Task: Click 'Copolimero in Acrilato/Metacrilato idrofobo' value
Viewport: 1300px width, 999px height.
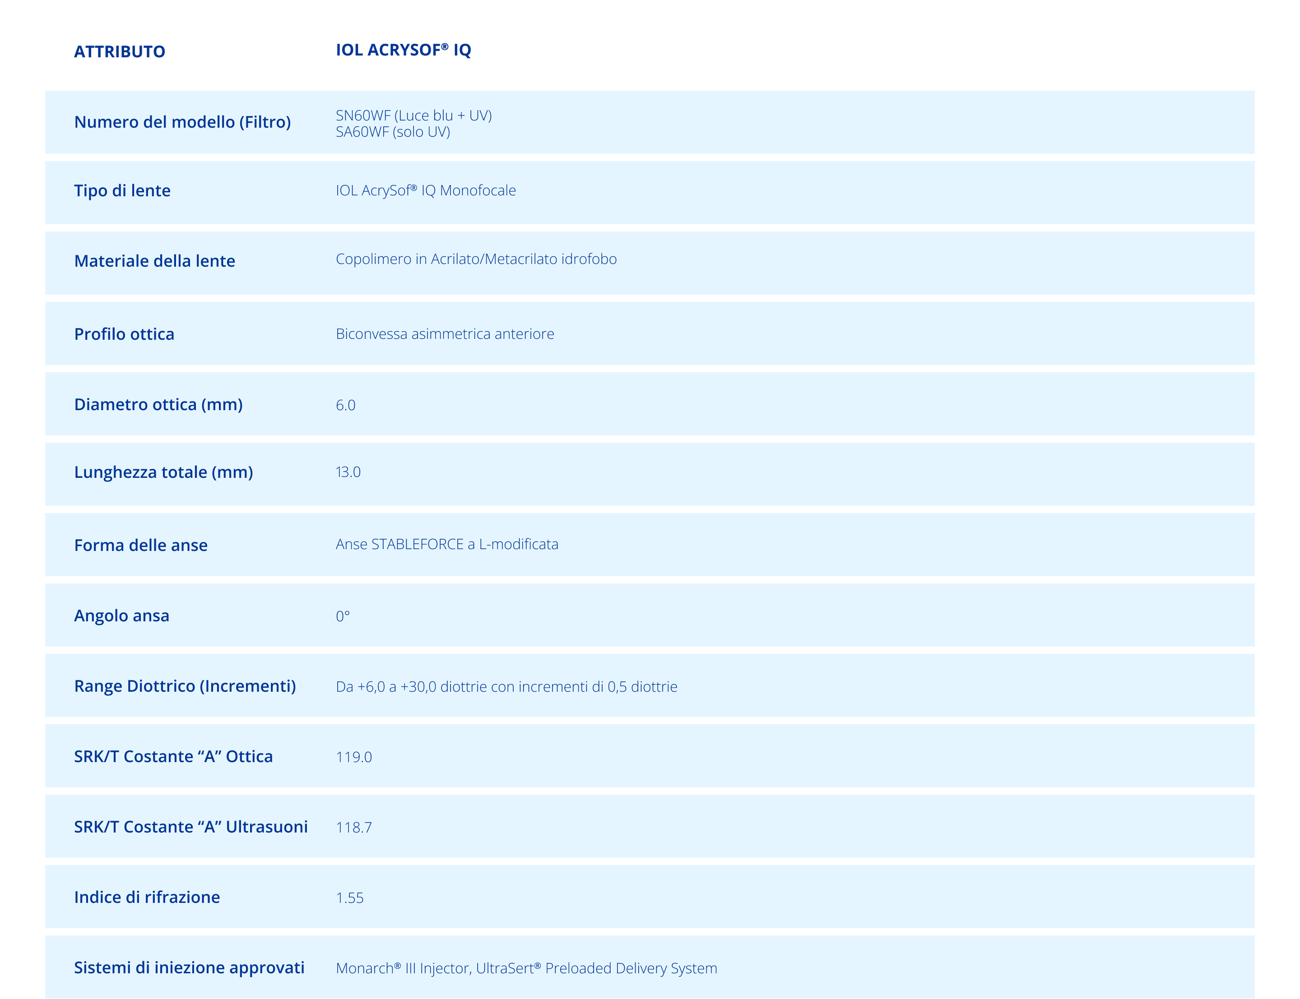Action: 476,259
